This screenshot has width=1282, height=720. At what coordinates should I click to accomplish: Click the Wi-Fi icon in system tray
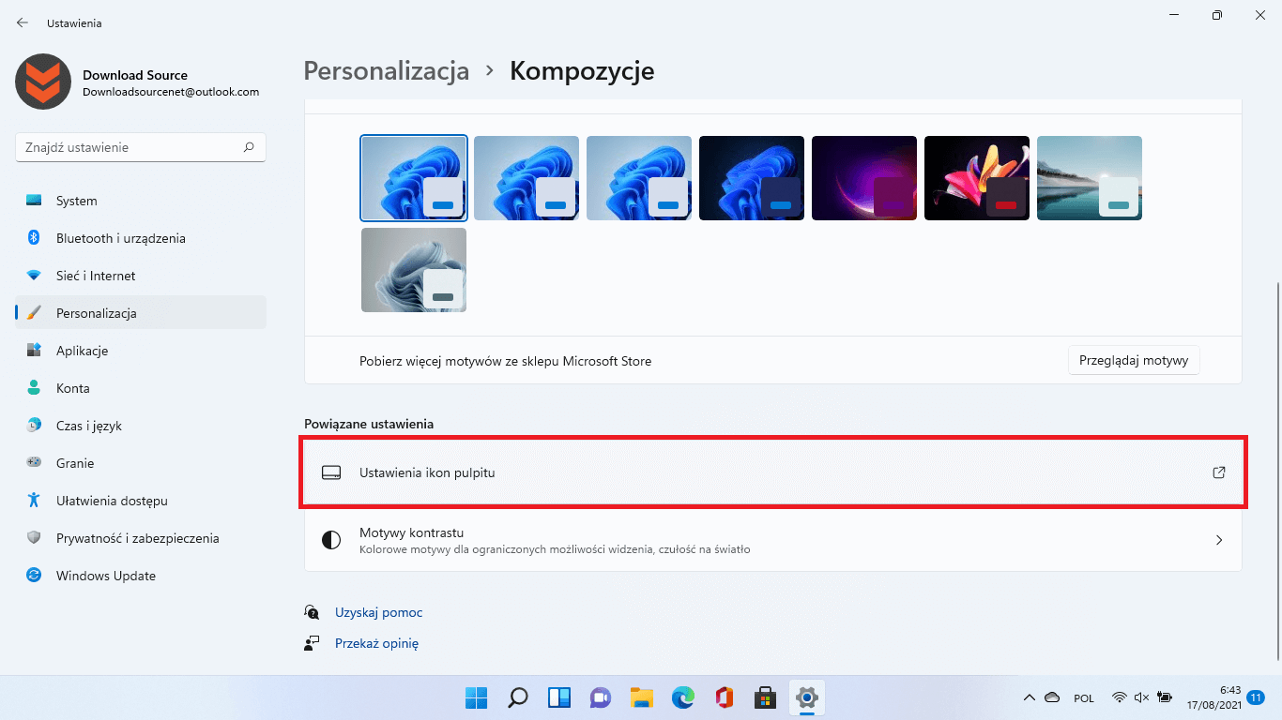pyautogui.click(x=1120, y=697)
